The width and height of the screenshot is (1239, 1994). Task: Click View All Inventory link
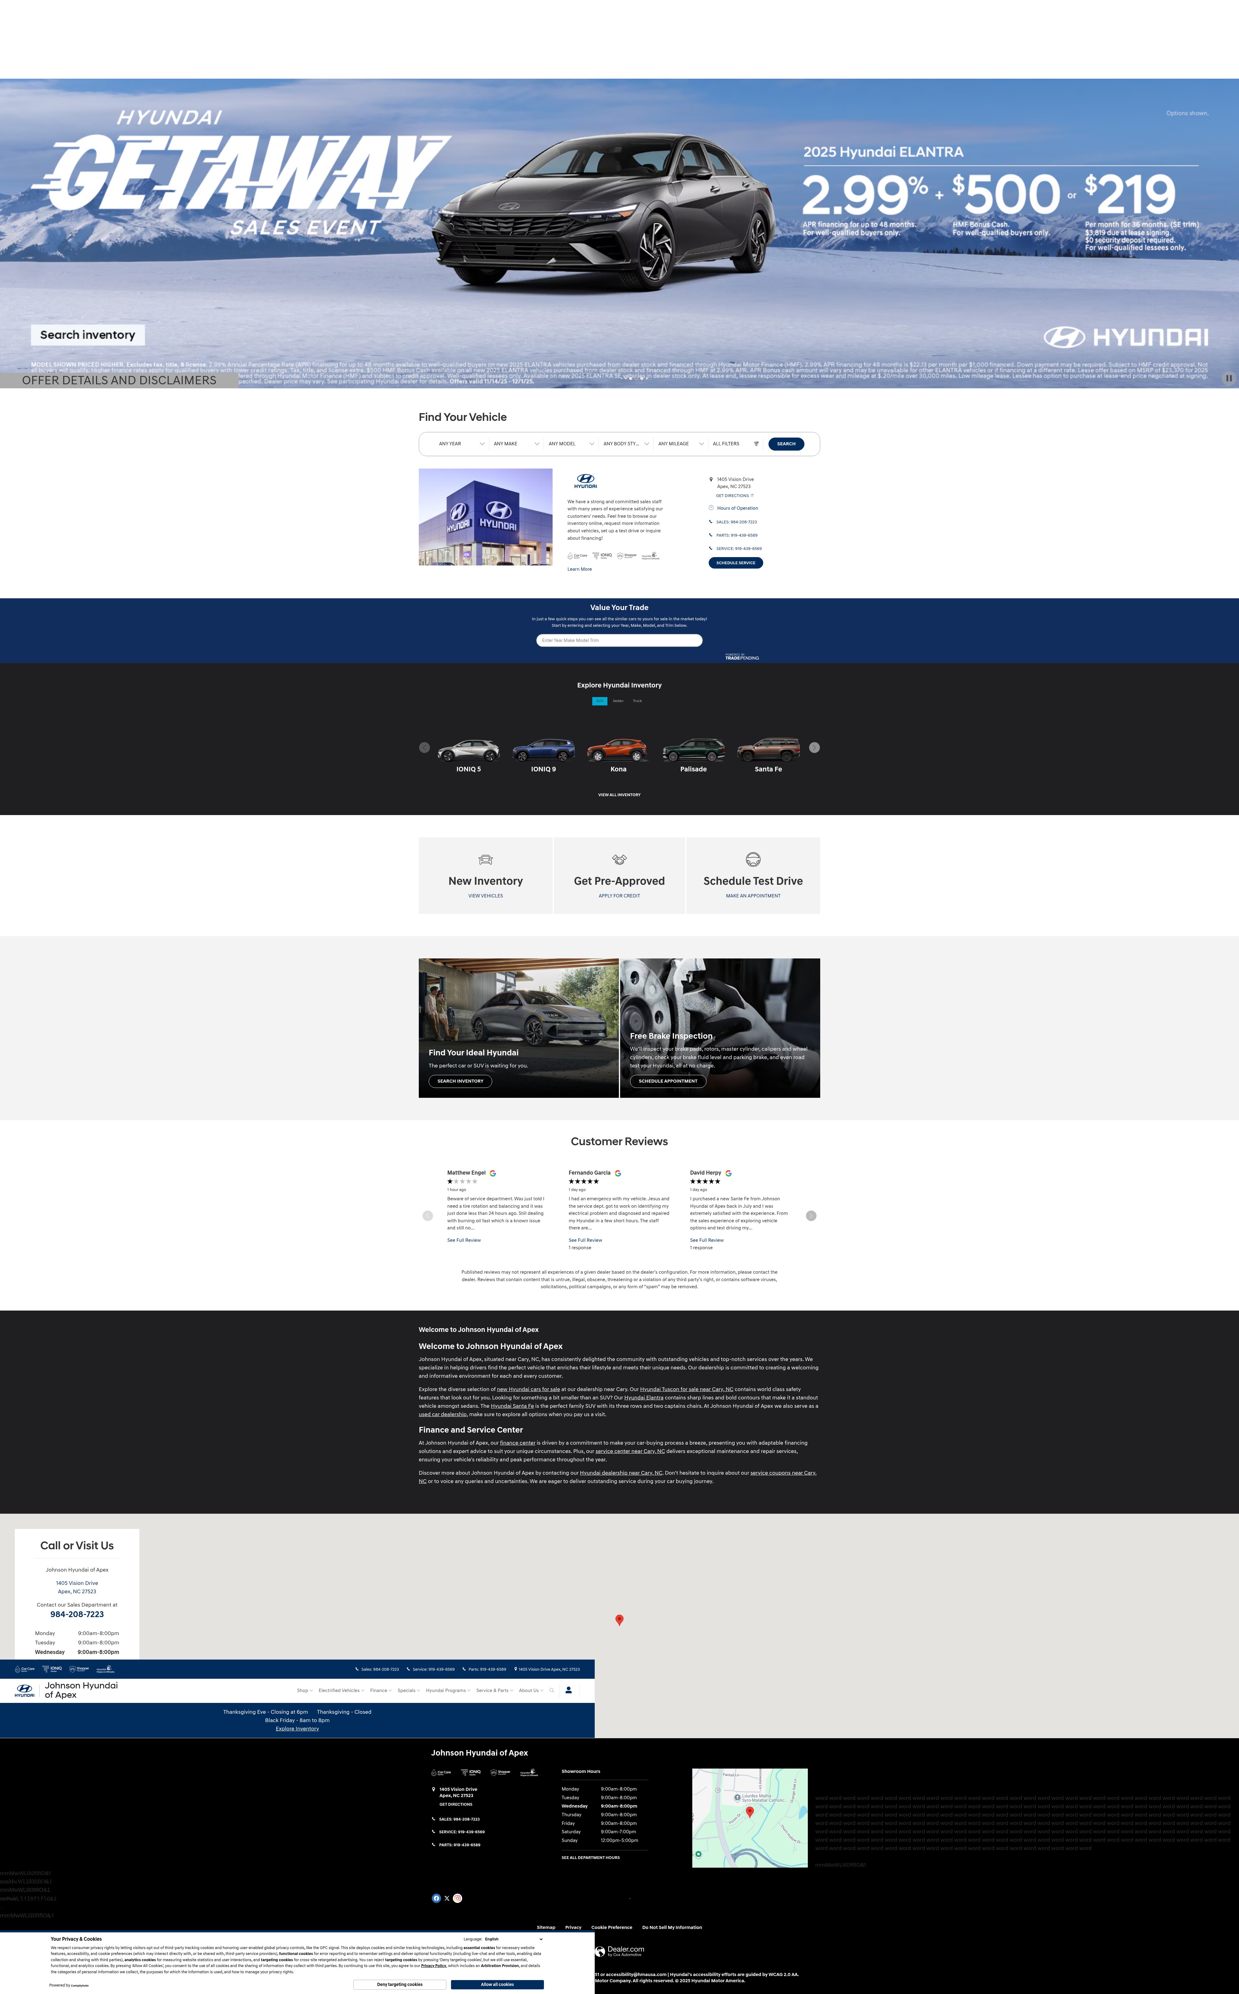tap(619, 795)
